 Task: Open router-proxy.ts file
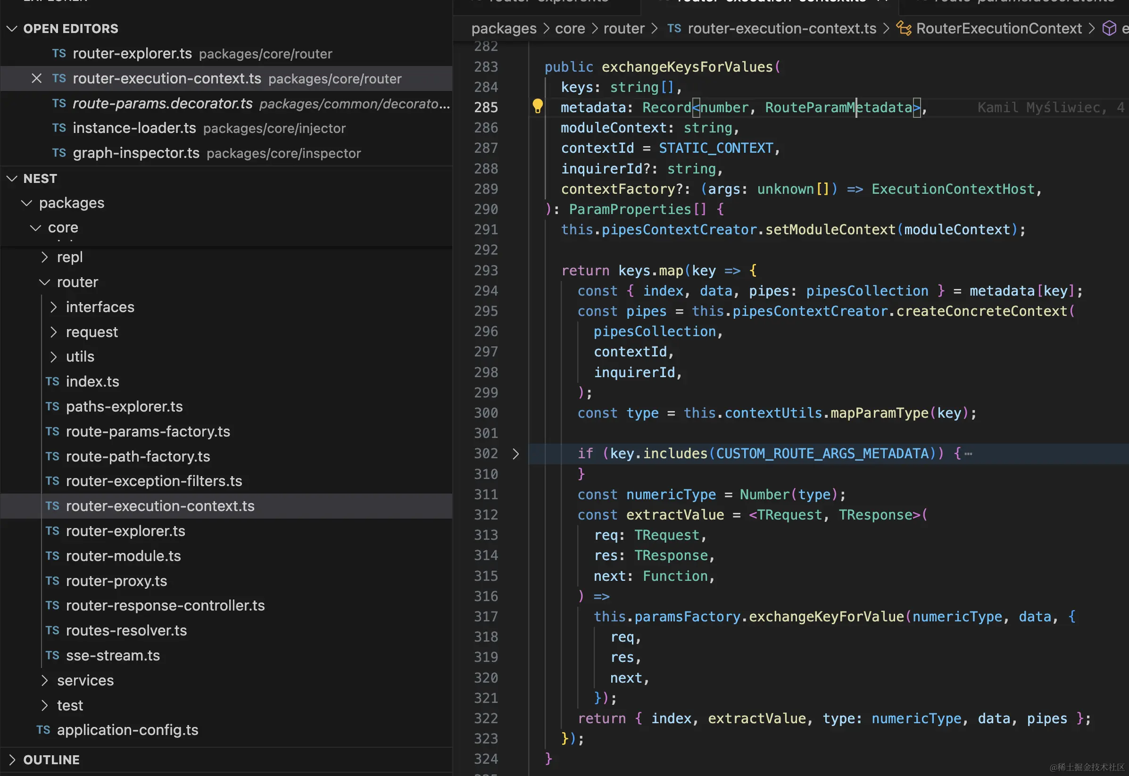[226, 580]
